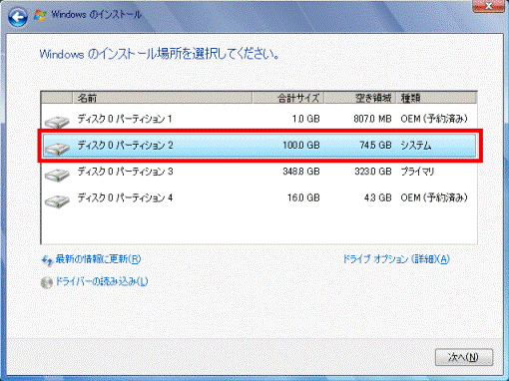
Task: Open ドライブ オプション (詳細)(A) link
Action: point(396,259)
